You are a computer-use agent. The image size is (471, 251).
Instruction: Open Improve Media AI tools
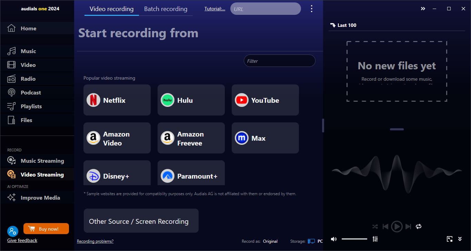[37, 198]
